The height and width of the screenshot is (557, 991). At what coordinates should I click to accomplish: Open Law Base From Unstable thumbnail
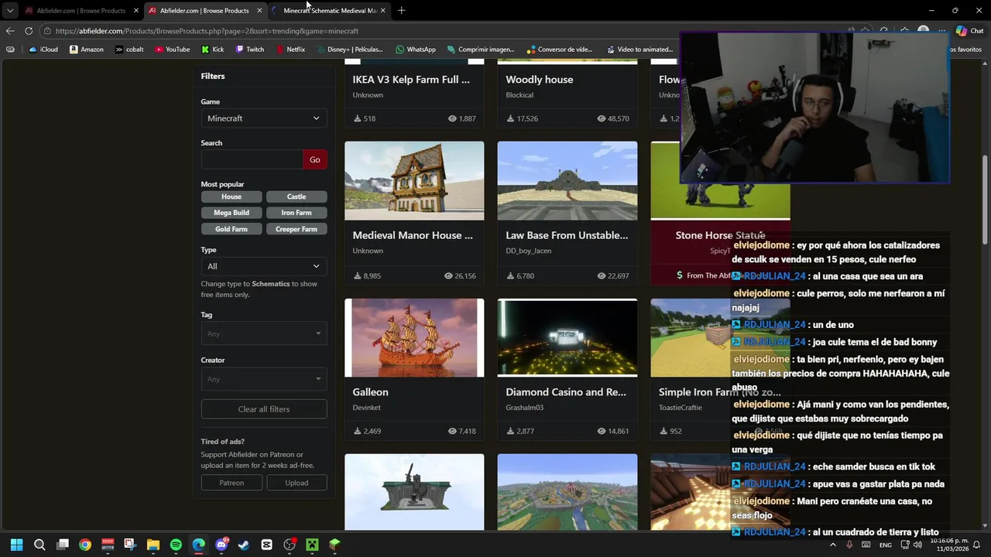[x=568, y=180]
